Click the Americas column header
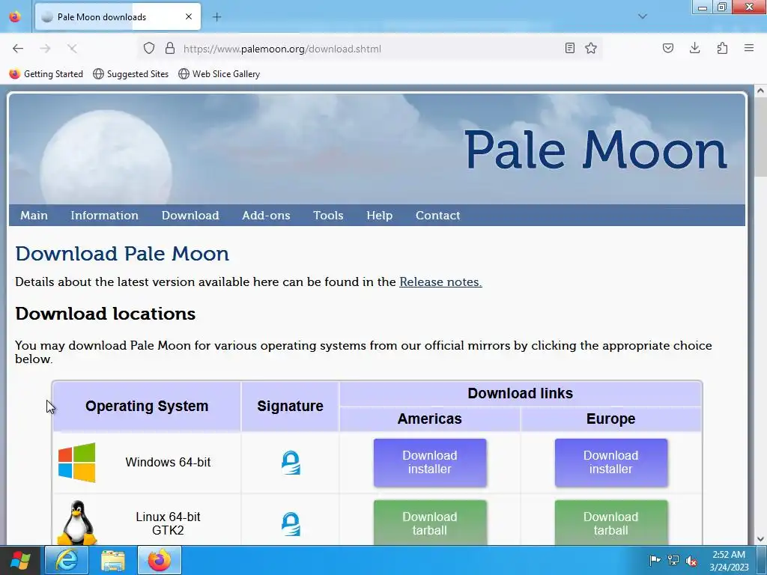This screenshot has height=575, width=767. tap(429, 419)
